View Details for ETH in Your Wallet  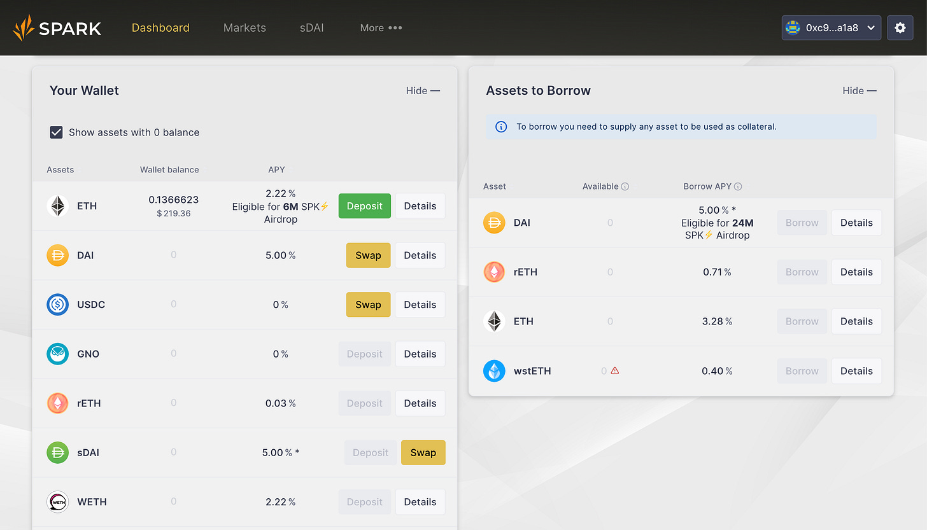[x=420, y=206]
